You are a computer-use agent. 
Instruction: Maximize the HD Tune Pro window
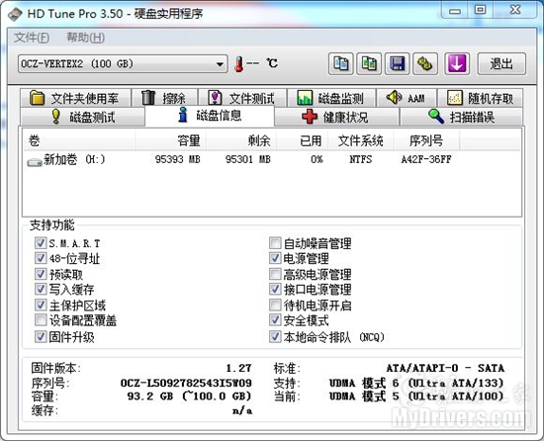coord(480,11)
